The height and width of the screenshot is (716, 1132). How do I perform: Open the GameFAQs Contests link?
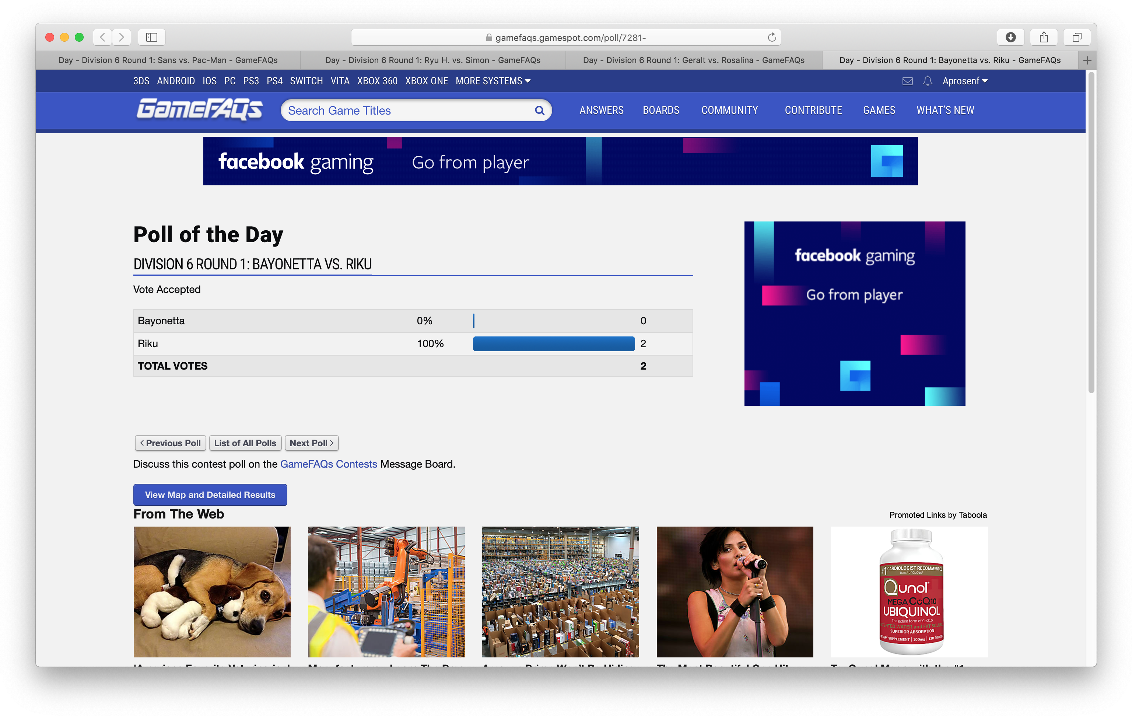[328, 464]
